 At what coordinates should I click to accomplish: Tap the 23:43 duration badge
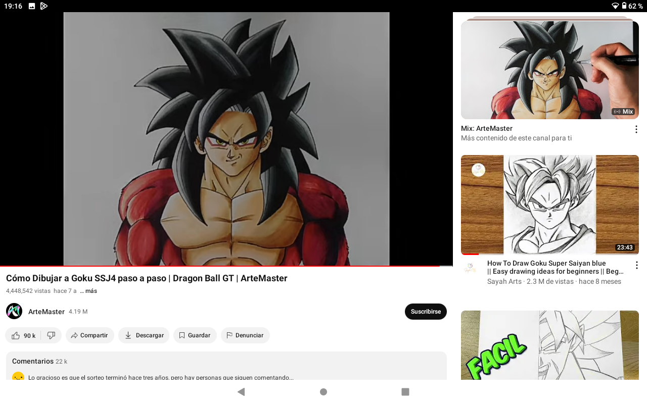click(x=625, y=247)
